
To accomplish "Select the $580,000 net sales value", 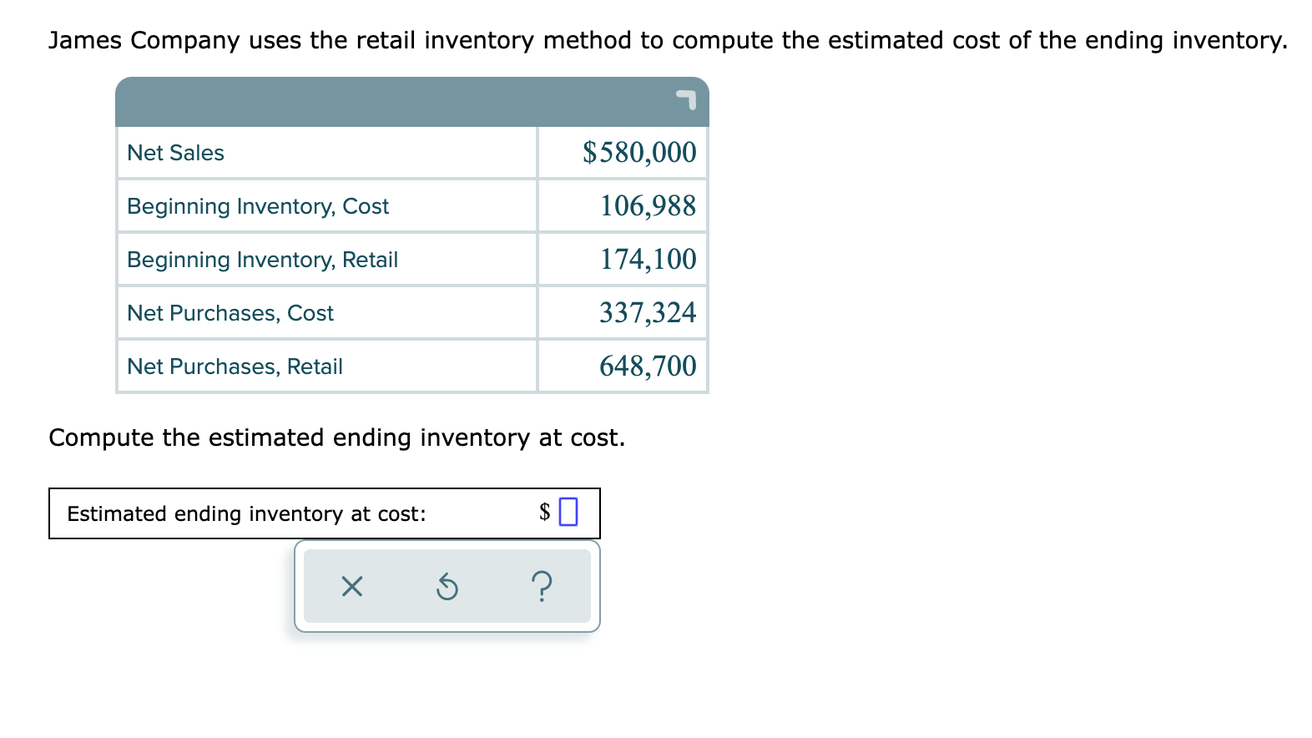I will pos(639,152).
